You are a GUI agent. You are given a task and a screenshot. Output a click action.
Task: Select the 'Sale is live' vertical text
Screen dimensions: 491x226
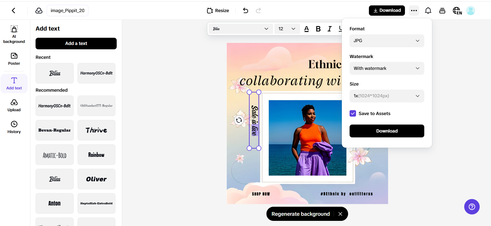tap(254, 120)
